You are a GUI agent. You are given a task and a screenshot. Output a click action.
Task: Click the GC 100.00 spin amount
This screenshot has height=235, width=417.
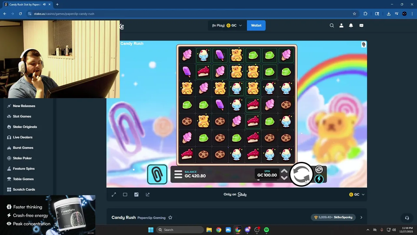point(267,175)
